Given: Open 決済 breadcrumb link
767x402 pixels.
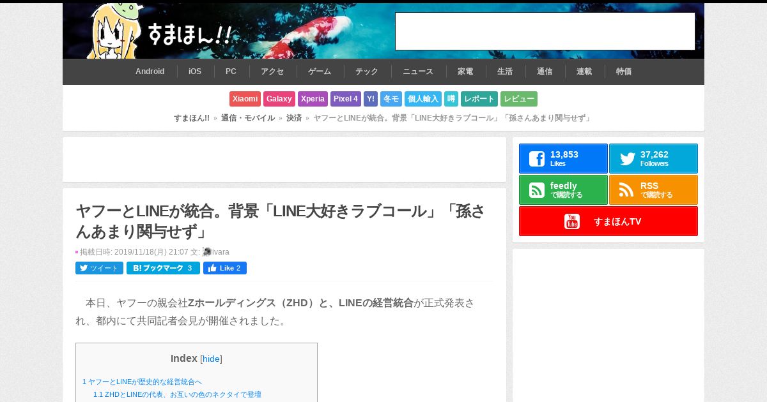Looking at the screenshot, I should (294, 118).
